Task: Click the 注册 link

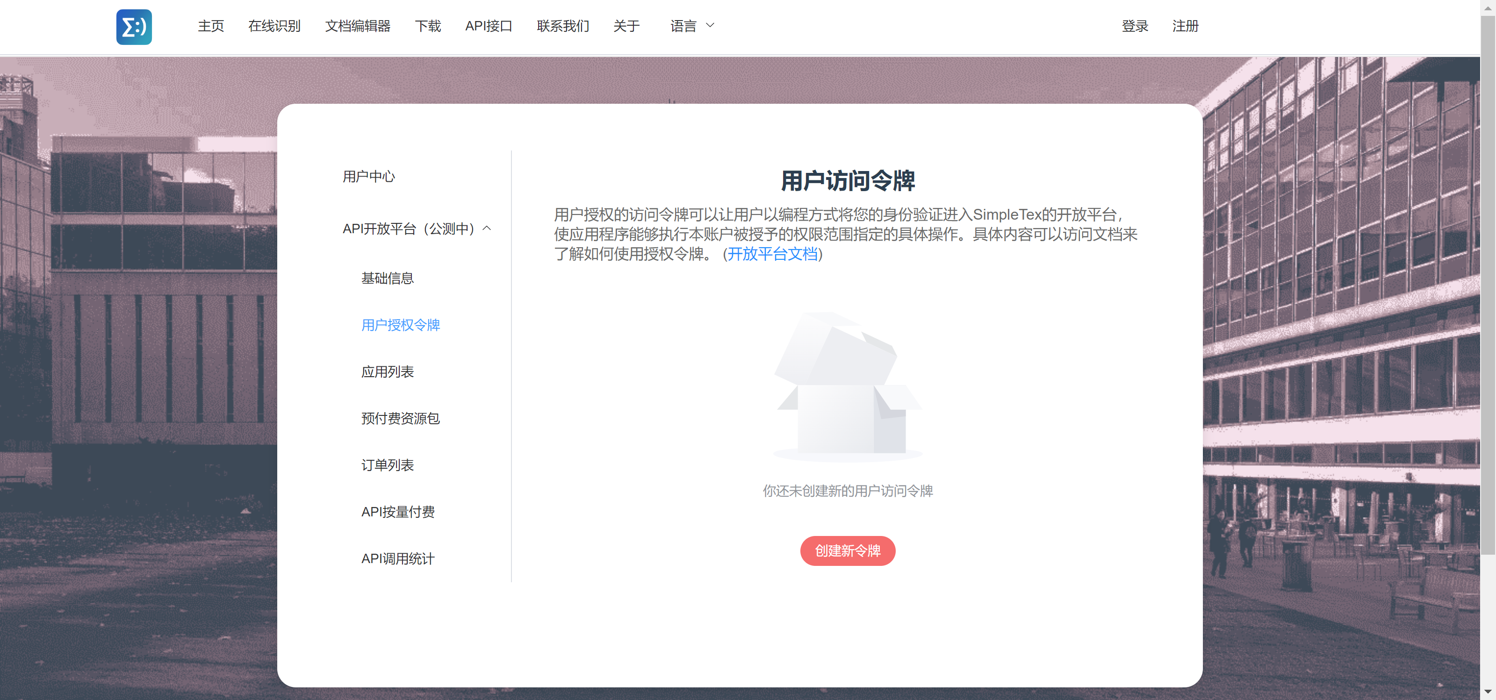Action: point(1185,26)
